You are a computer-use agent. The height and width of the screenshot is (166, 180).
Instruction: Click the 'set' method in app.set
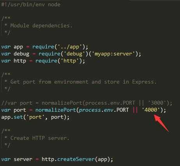(18, 117)
